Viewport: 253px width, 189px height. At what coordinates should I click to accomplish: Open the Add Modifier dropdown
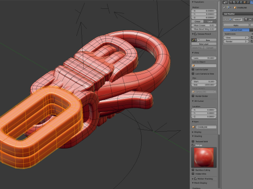(238, 14)
